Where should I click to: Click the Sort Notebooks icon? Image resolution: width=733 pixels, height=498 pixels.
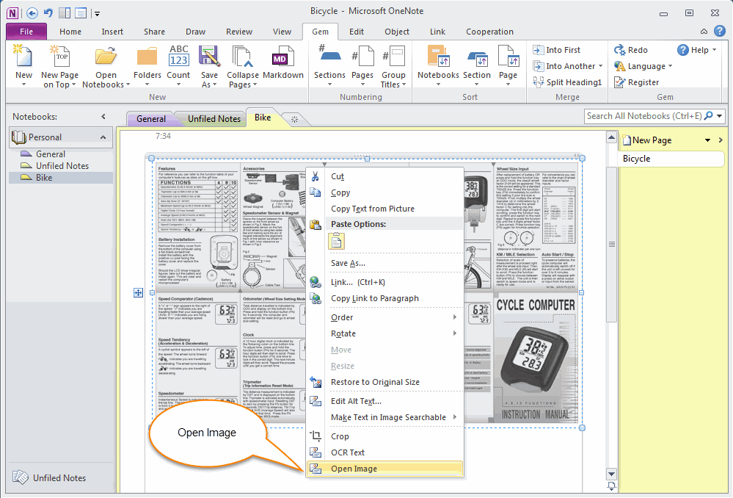point(438,57)
